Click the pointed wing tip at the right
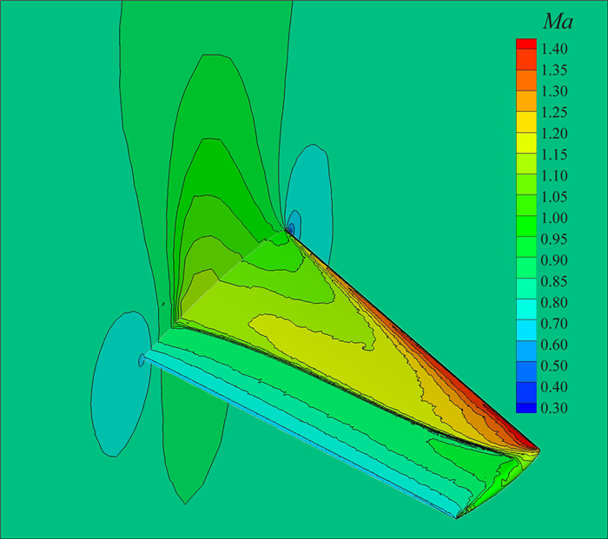Screen dimensions: 608x539 536,450
